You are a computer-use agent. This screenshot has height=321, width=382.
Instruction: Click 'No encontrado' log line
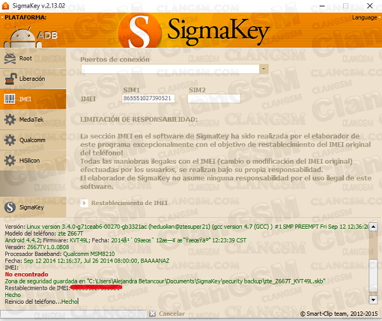(x=27, y=275)
